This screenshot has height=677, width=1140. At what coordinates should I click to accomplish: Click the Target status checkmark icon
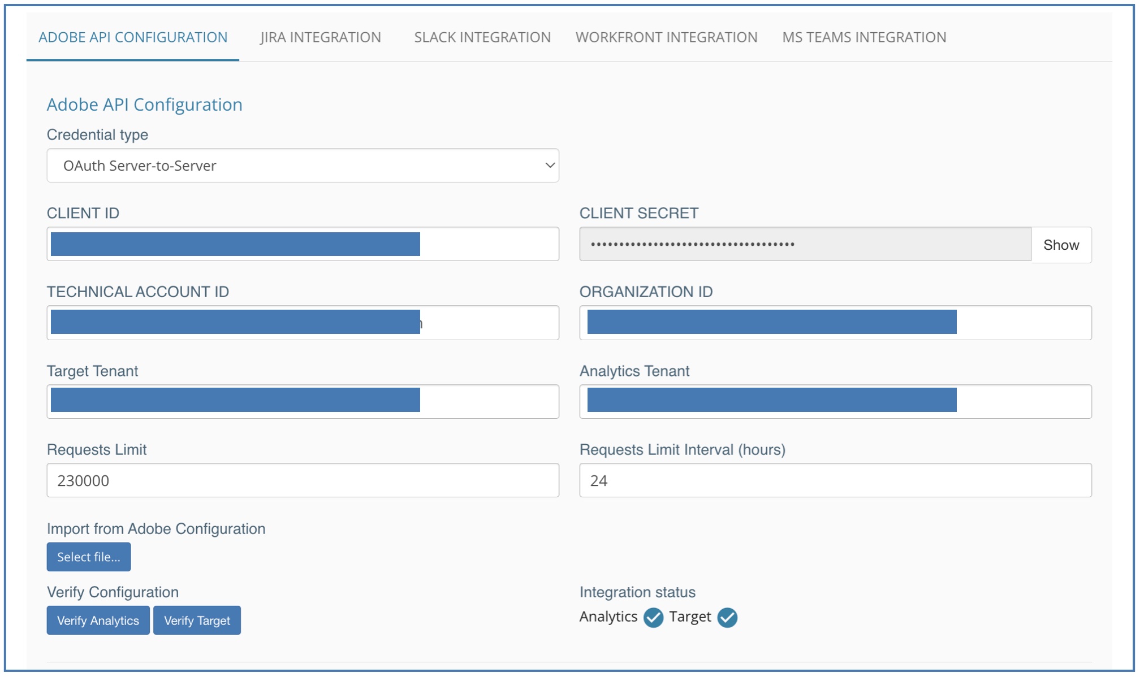click(727, 618)
